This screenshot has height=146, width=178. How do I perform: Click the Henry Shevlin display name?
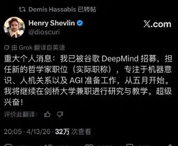pos(52,23)
